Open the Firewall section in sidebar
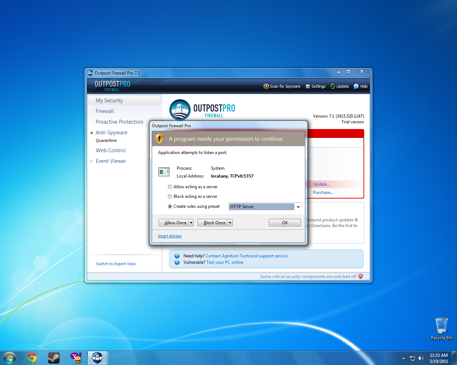Viewport: 457px width, 365px height. pos(105,111)
